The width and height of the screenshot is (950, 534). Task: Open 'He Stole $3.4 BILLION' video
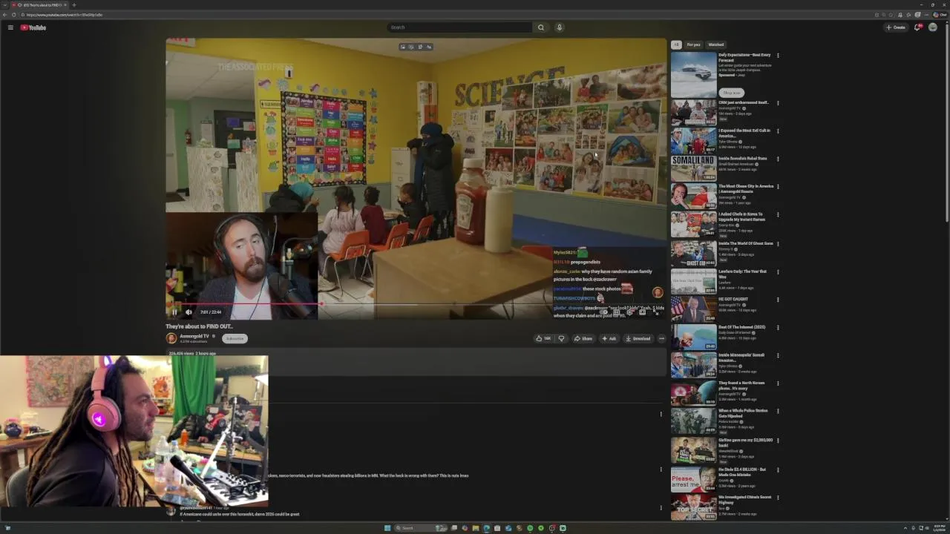click(x=741, y=472)
